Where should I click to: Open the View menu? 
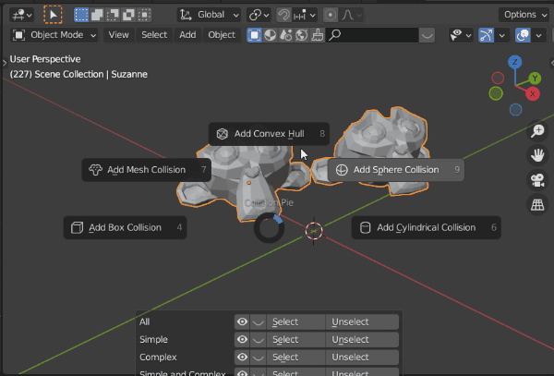(x=119, y=35)
